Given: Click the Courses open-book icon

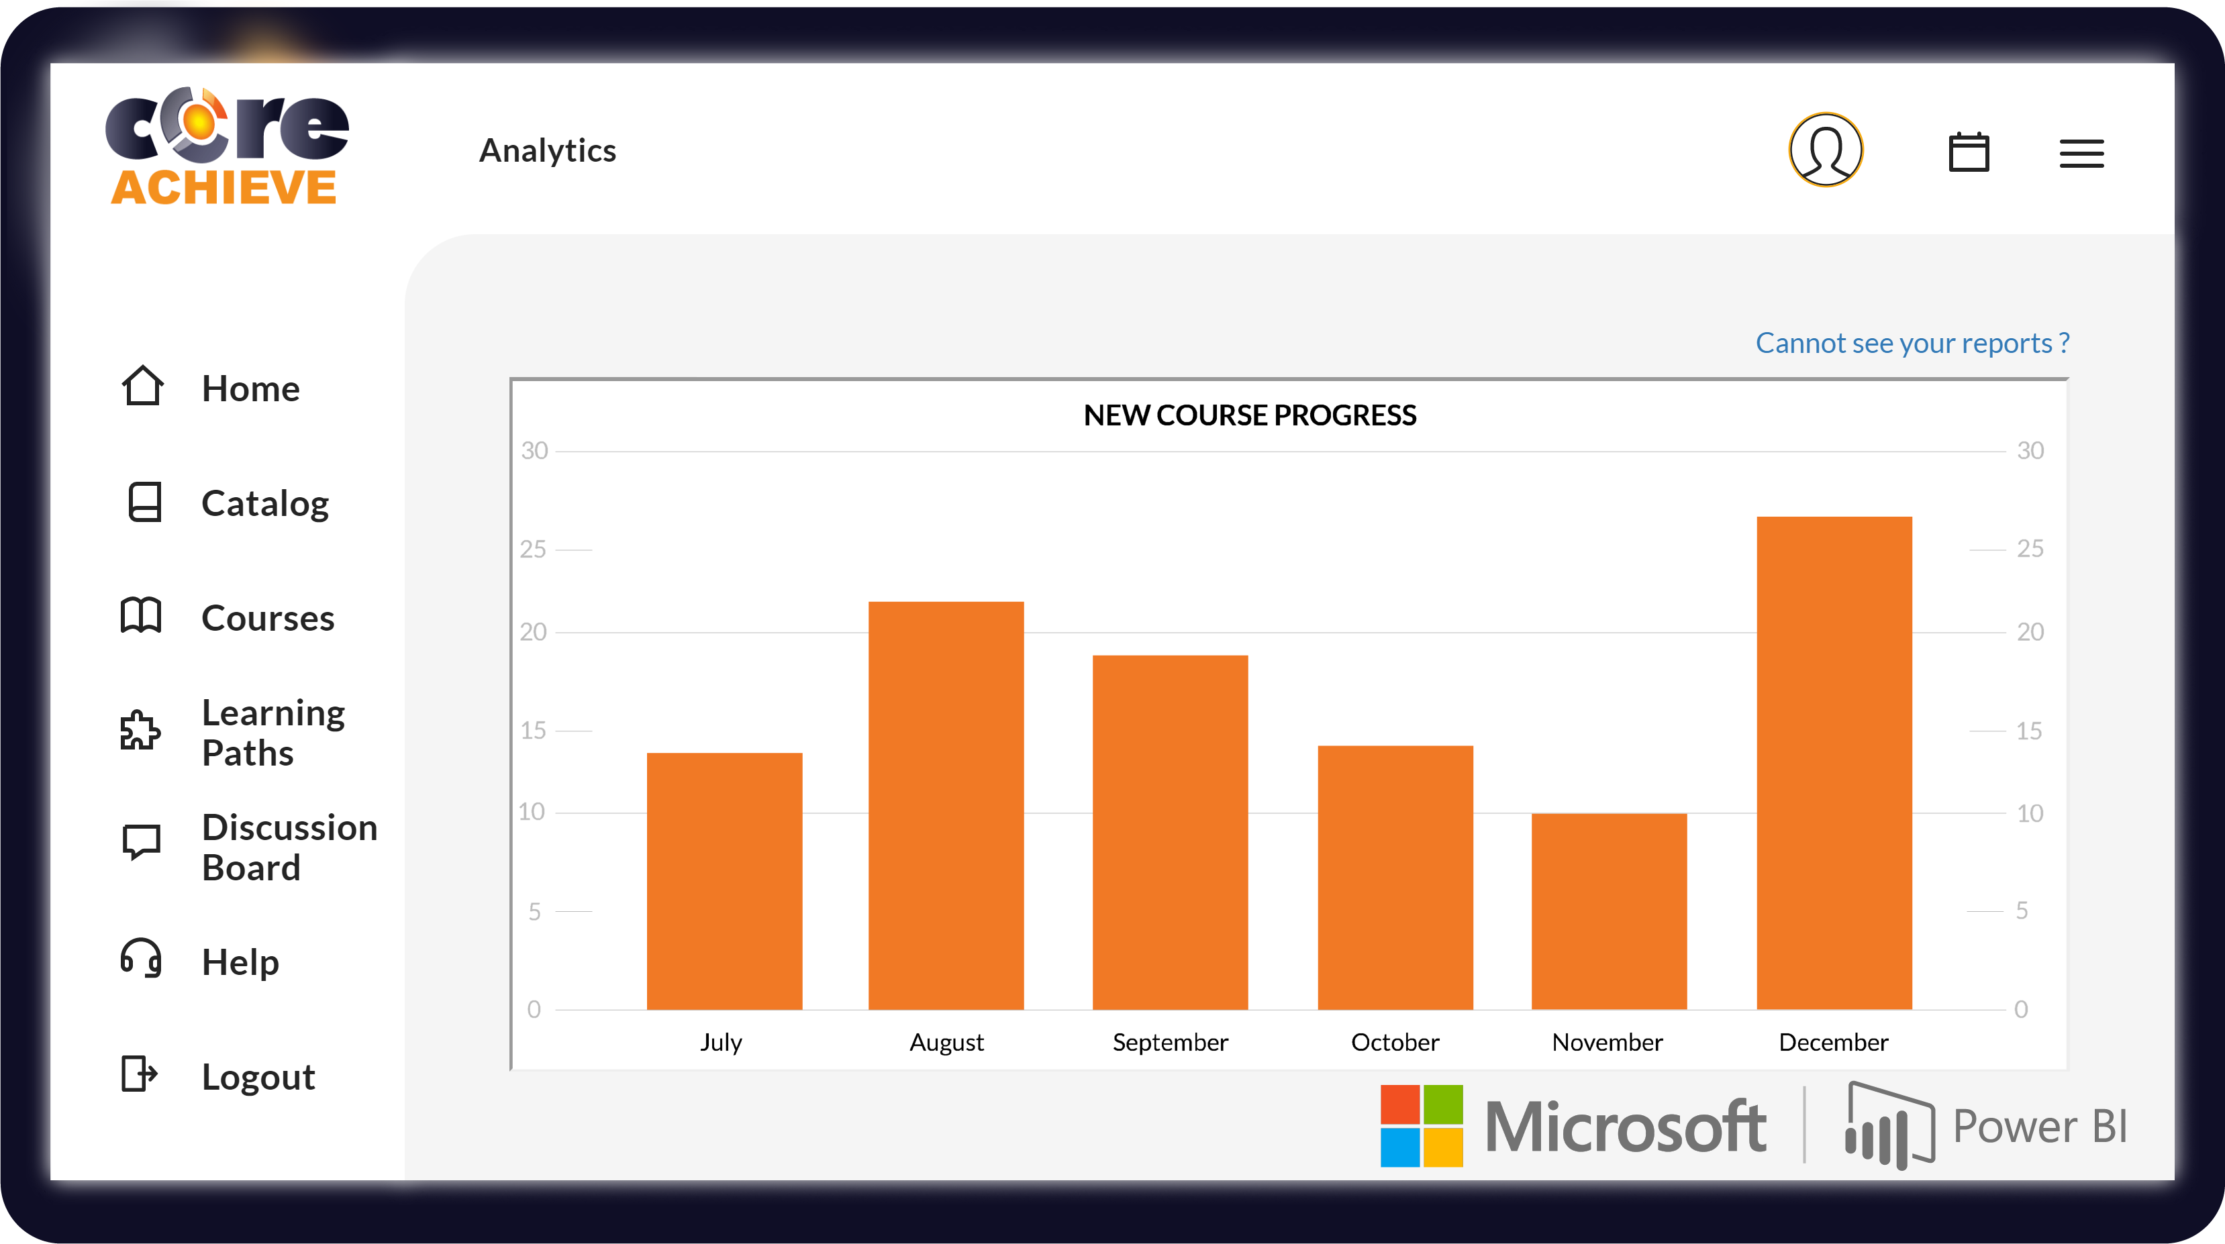Looking at the screenshot, I should [141, 615].
